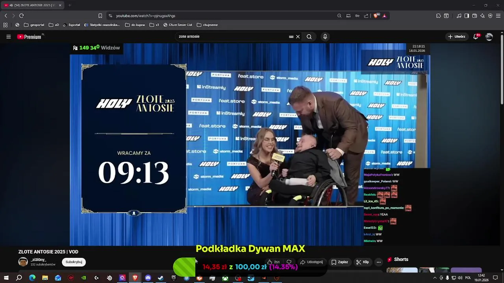
Task: Open a new browser tab
Action: (x=70, y=5)
